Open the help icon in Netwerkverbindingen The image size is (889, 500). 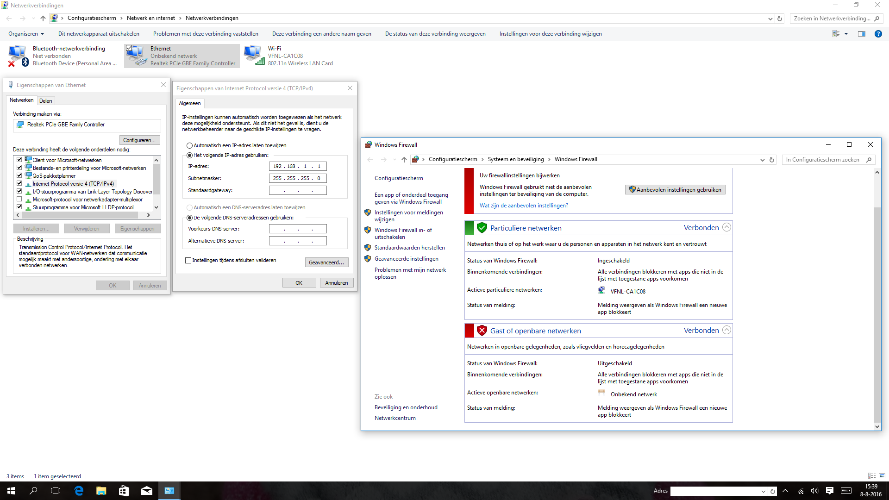coord(878,34)
